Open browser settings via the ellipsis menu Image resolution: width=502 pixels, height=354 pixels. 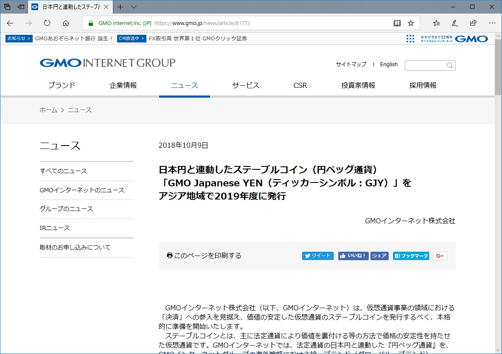pyautogui.click(x=491, y=23)
